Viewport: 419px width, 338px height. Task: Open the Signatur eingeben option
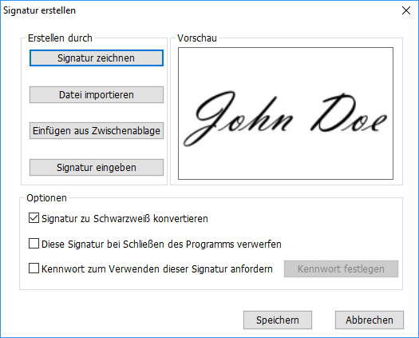click(x=97, y=167)
